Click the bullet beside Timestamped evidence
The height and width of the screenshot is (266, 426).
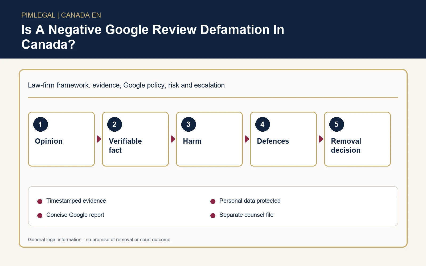click(40, 201)
